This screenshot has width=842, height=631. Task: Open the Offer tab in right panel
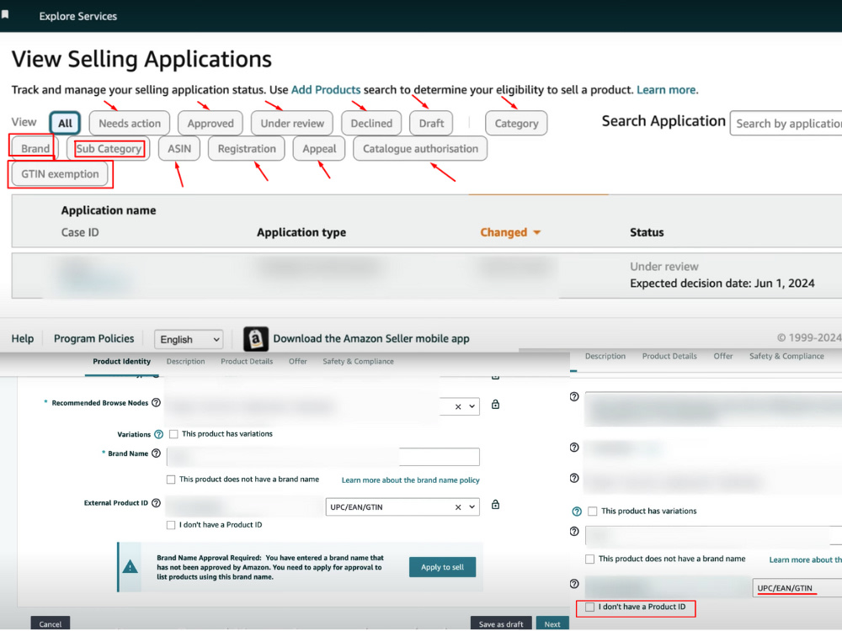(x=722, y=356)
